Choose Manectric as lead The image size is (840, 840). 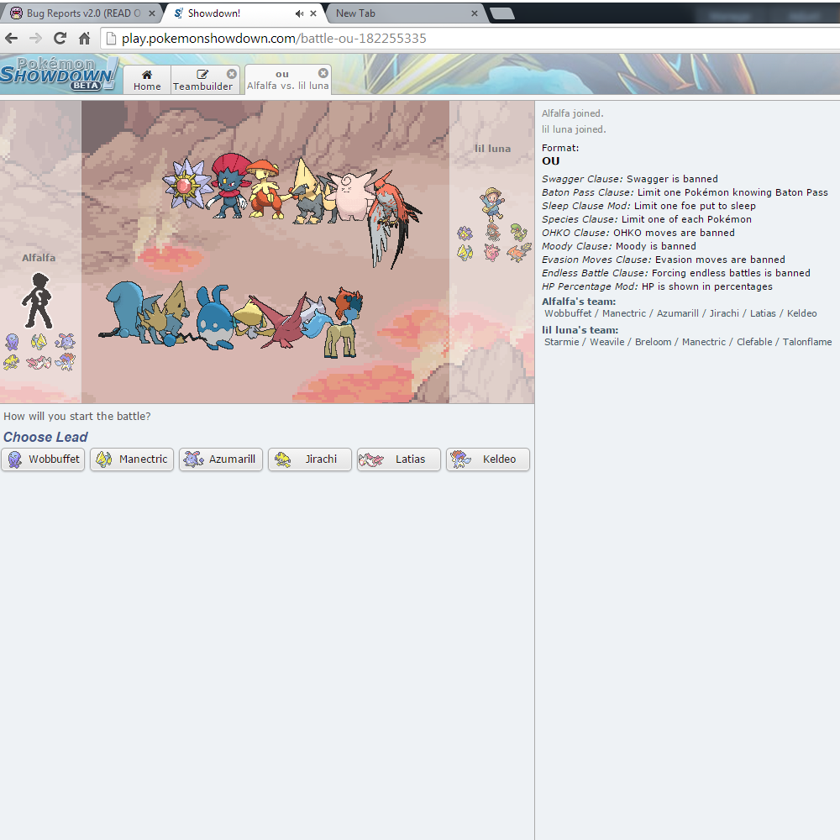pyautogui.click(x=132, y=459)
